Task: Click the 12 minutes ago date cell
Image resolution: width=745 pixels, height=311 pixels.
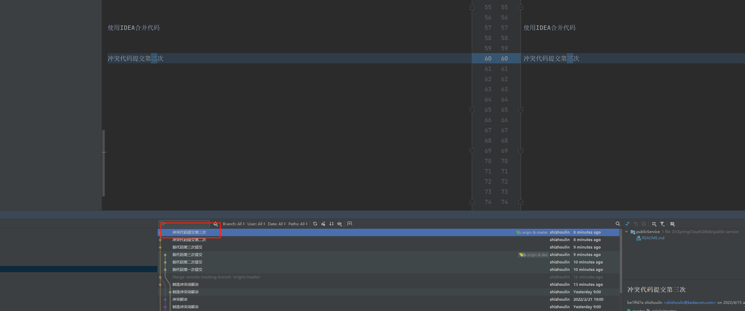Action: (588, 277)
